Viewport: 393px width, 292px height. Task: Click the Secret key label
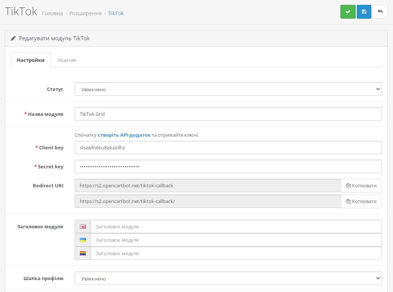coord(51,166)
